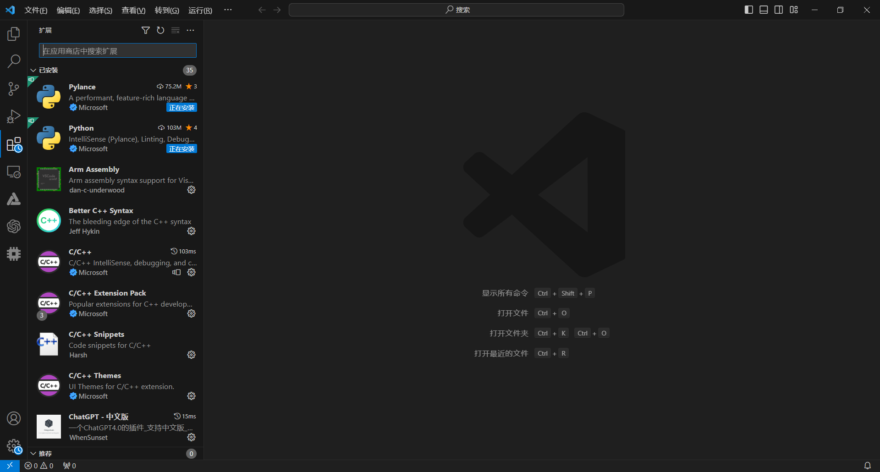Screen dimensions: 880x472
Task: Select the C/C++ Snippets entry
Action: (x=115, y=344)
